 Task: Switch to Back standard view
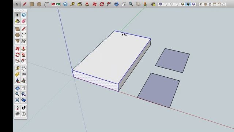pos(219,4)
